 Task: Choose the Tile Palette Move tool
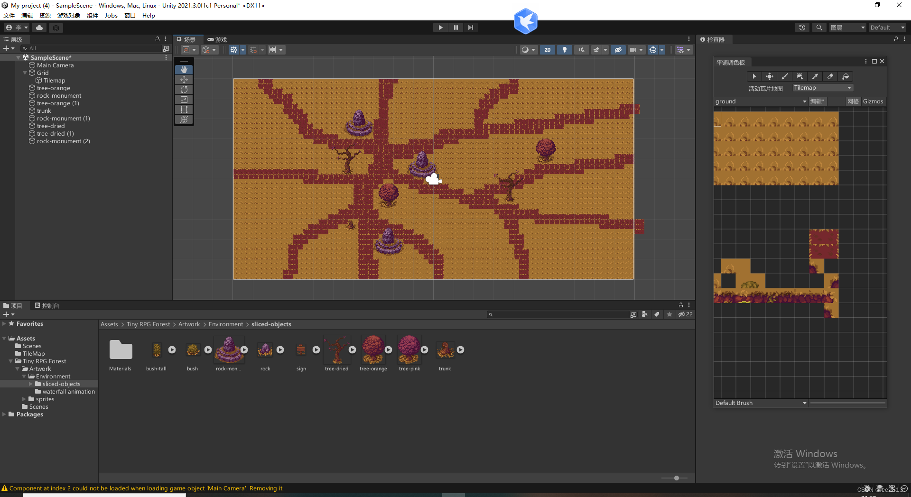point(770,76)
